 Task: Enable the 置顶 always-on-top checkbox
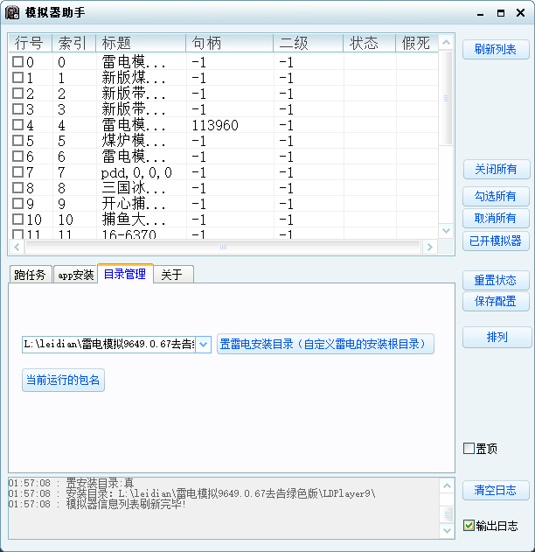(x=469, y=449)
